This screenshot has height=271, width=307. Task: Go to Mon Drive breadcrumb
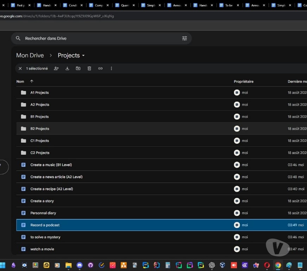(x=30, y=55)
